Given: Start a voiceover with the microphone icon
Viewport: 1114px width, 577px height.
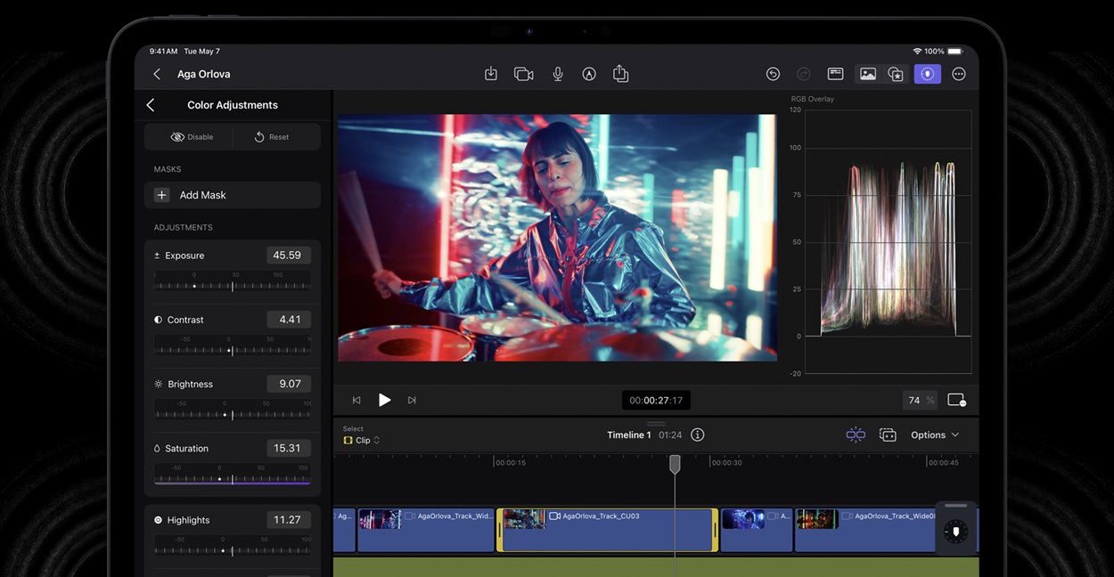Looking at the screenshot, I should 557,74.
